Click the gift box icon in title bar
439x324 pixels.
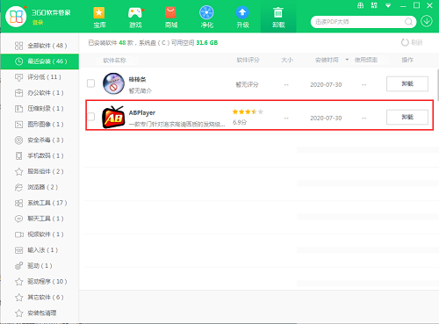[x=361, y=5]
